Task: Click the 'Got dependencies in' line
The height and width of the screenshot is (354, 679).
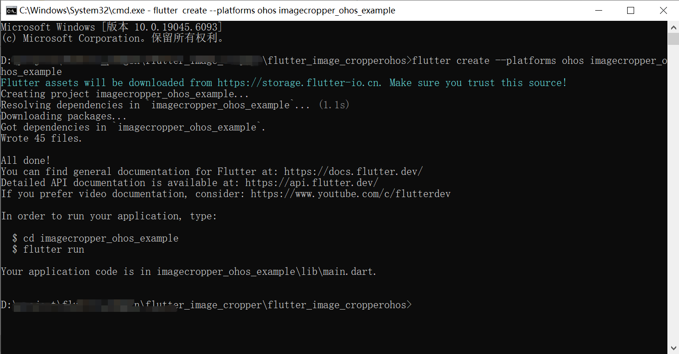Action: [133, 127]
